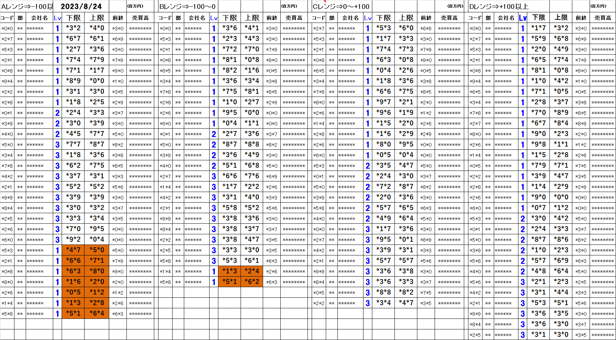This screenshot has height=340, width=616.
Task: Click the 売買高 header in D range
Action: click(x=603, y=18)
